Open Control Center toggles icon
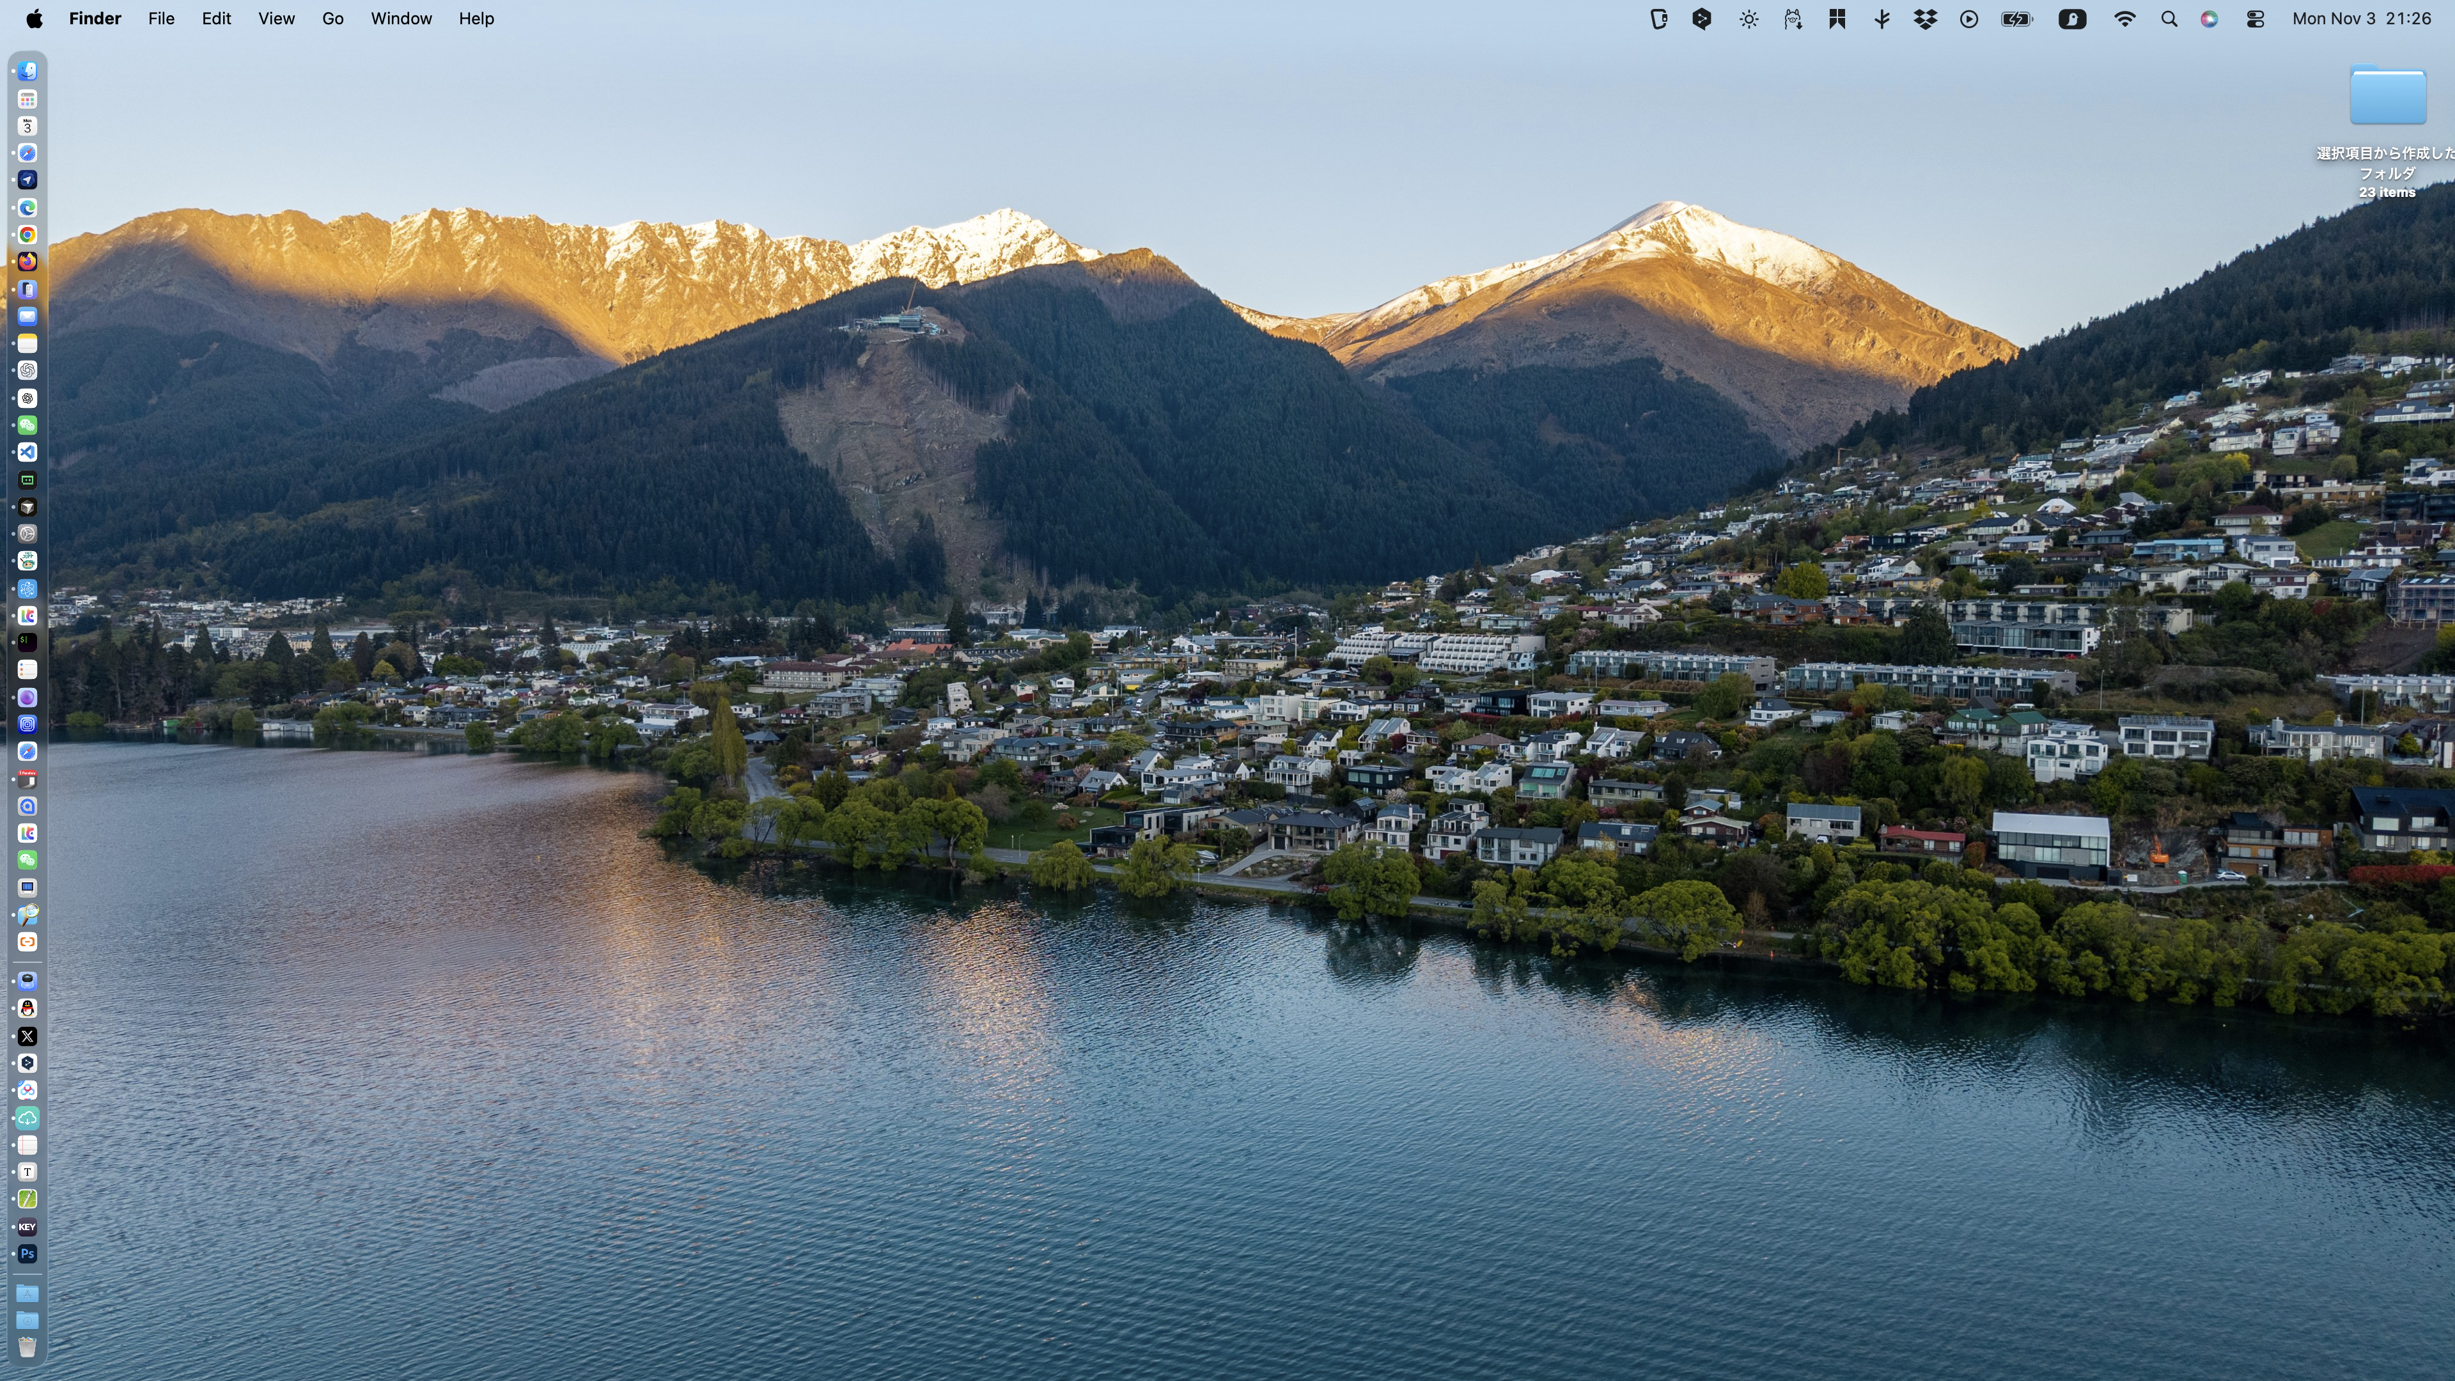2455x1381 pixels. 2255,19
